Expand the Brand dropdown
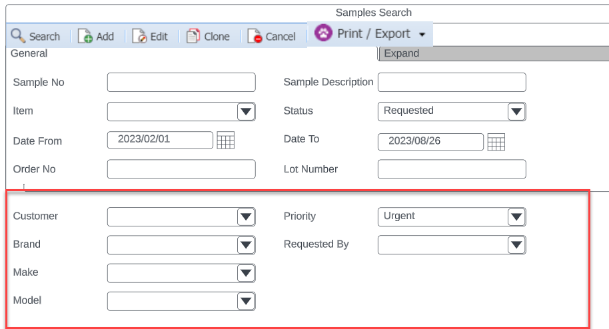This screenshot has height=329, width=609. [x=246, y=245]
